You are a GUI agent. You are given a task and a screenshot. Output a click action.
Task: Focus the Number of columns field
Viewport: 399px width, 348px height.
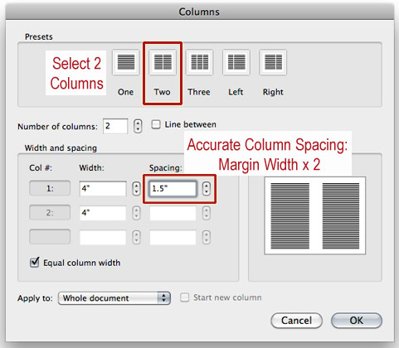(x=115, y=126)
